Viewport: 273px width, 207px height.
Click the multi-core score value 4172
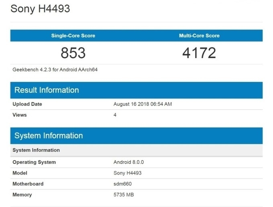199,53
